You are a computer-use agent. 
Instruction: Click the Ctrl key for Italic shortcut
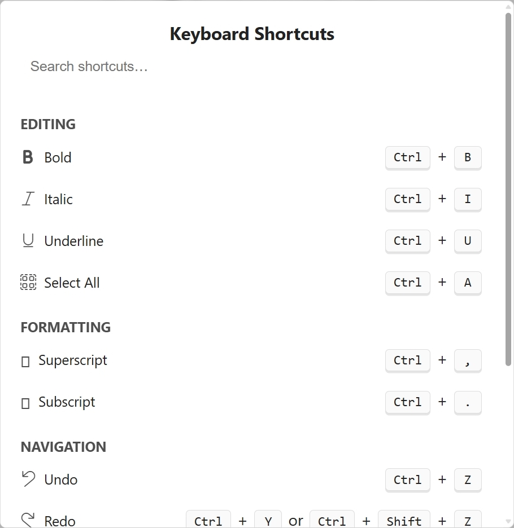407,199
